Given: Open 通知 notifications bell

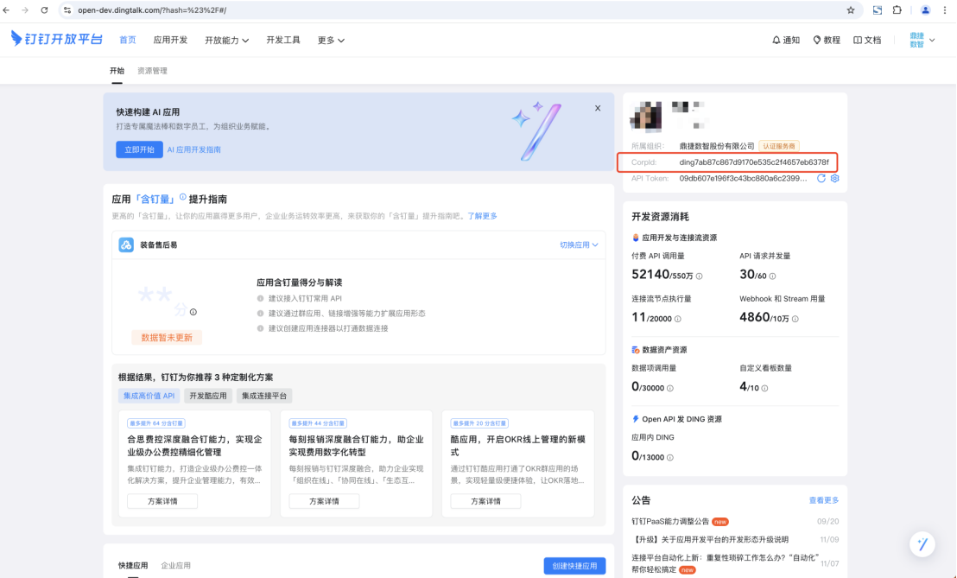Looking at the screenshot, I should tap(785, 40).
